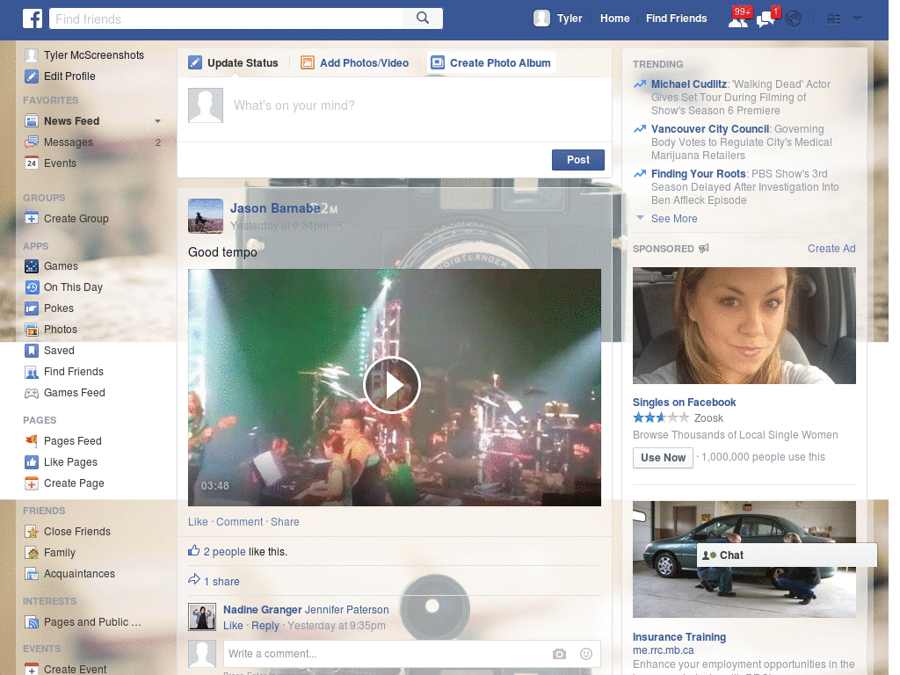Screen dimensions: 900x675
Task: Click the Games app icon
Action: coord(32,266)
